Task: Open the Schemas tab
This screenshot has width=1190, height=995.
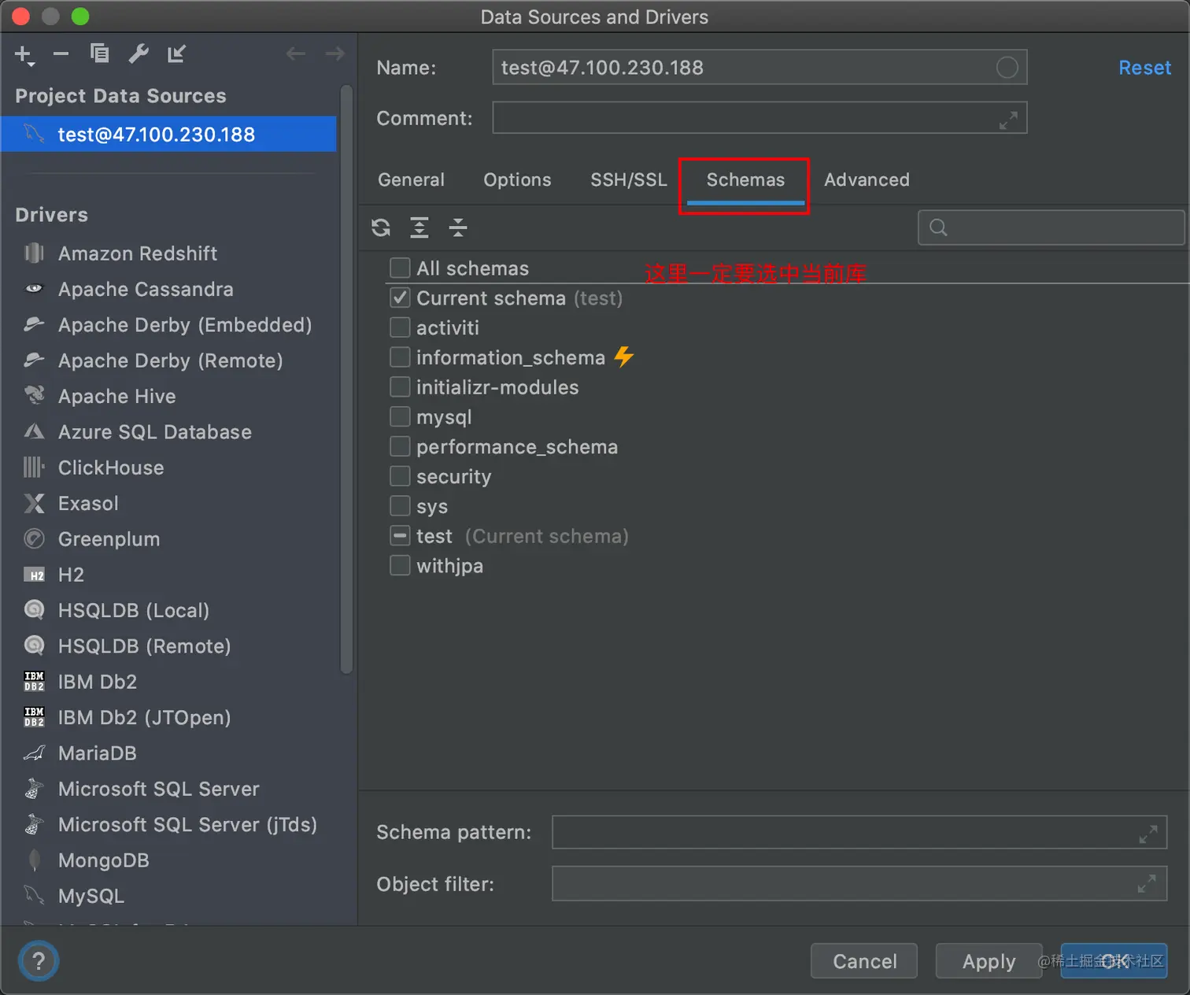Action: pyautogui.click(x=745, y=179)
